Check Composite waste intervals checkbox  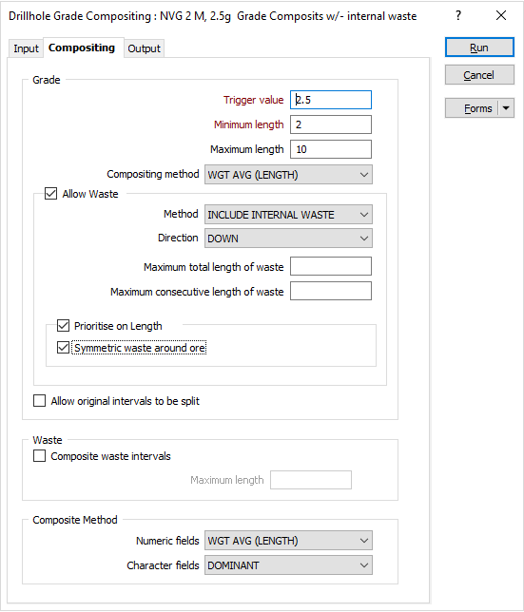pos(39,456)
